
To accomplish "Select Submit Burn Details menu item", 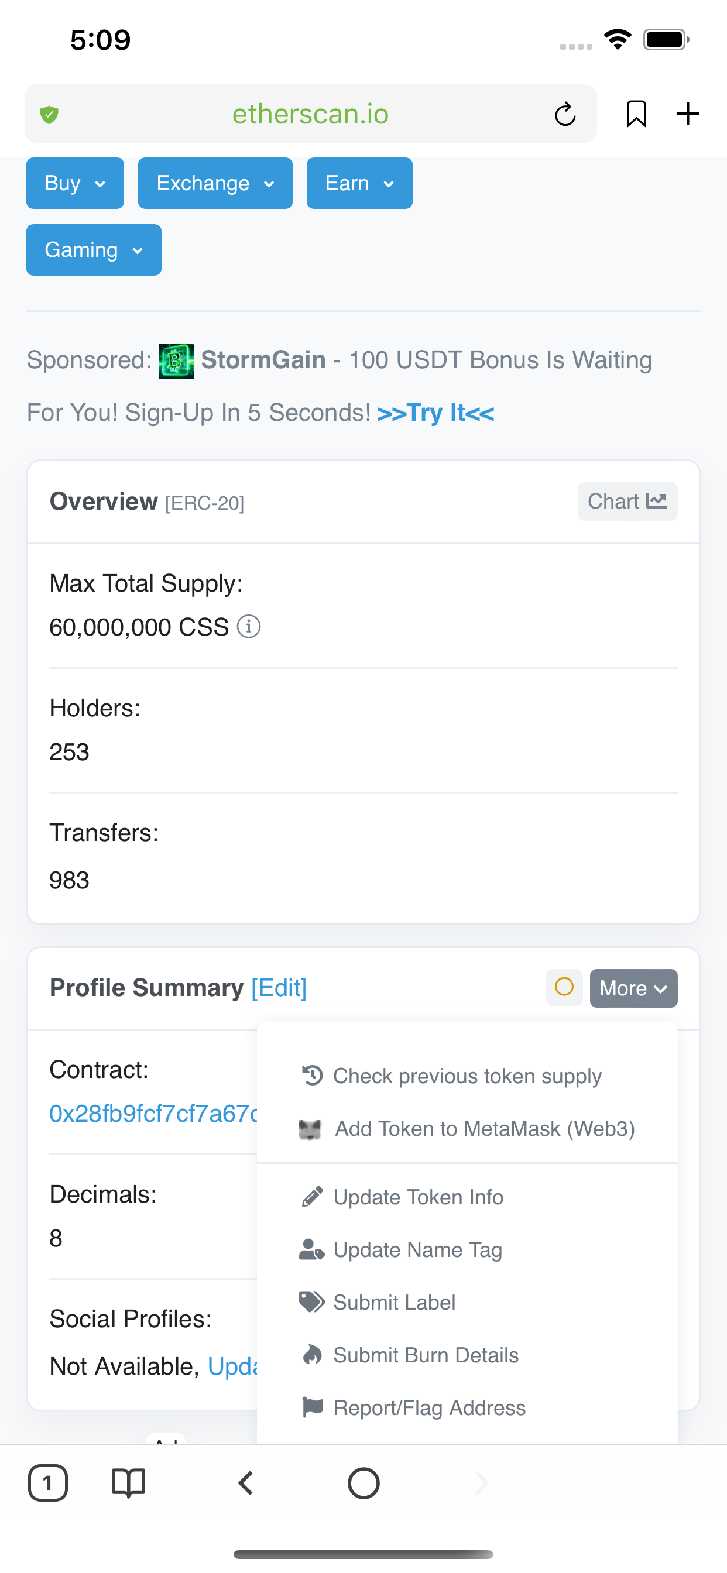I will (425, 1355).
